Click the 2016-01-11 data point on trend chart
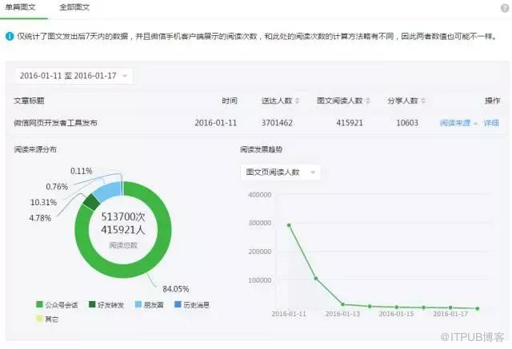The image size is (512, 349). click(289, 225)
